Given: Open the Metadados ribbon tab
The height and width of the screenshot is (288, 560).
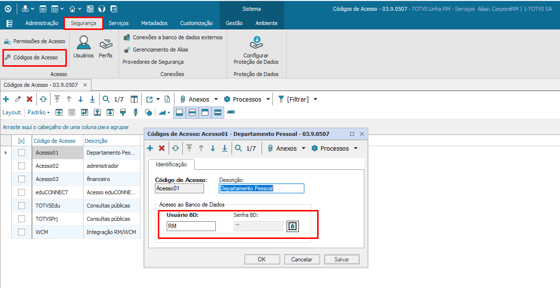Looking at the screenshot, I should [154, 23].
